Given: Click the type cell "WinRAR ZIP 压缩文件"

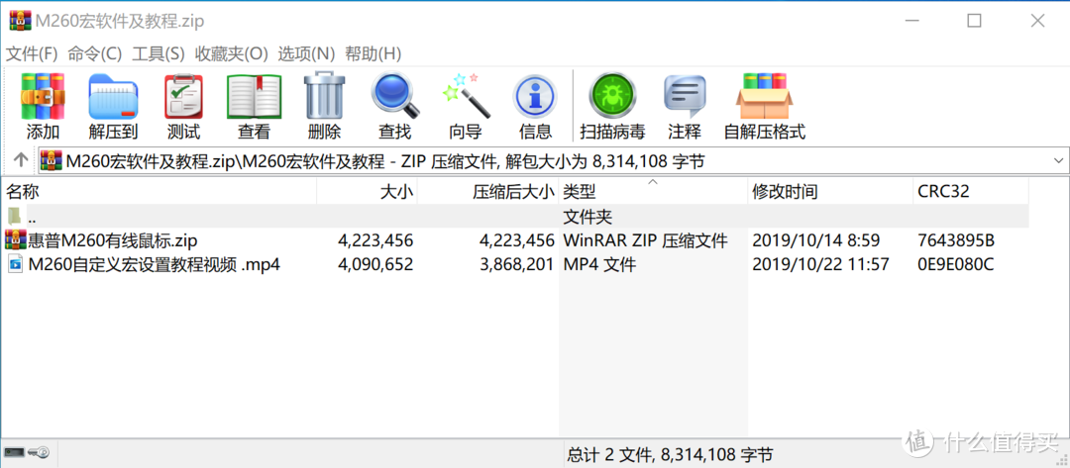Looking at the screenshot, I should (645, 240).
